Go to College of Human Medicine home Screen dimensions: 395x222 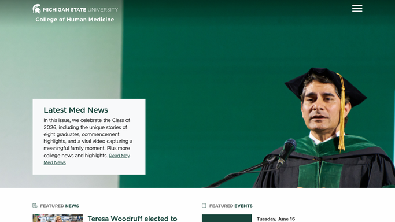(75, 20)
